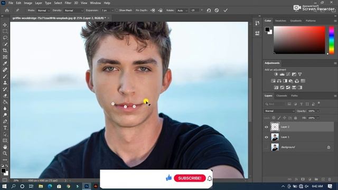Image resolution: width=338 pixels, height=190 pixels.
Task: Open the layer blend mode Normal dropdown
Action: (x=279, y=111)
